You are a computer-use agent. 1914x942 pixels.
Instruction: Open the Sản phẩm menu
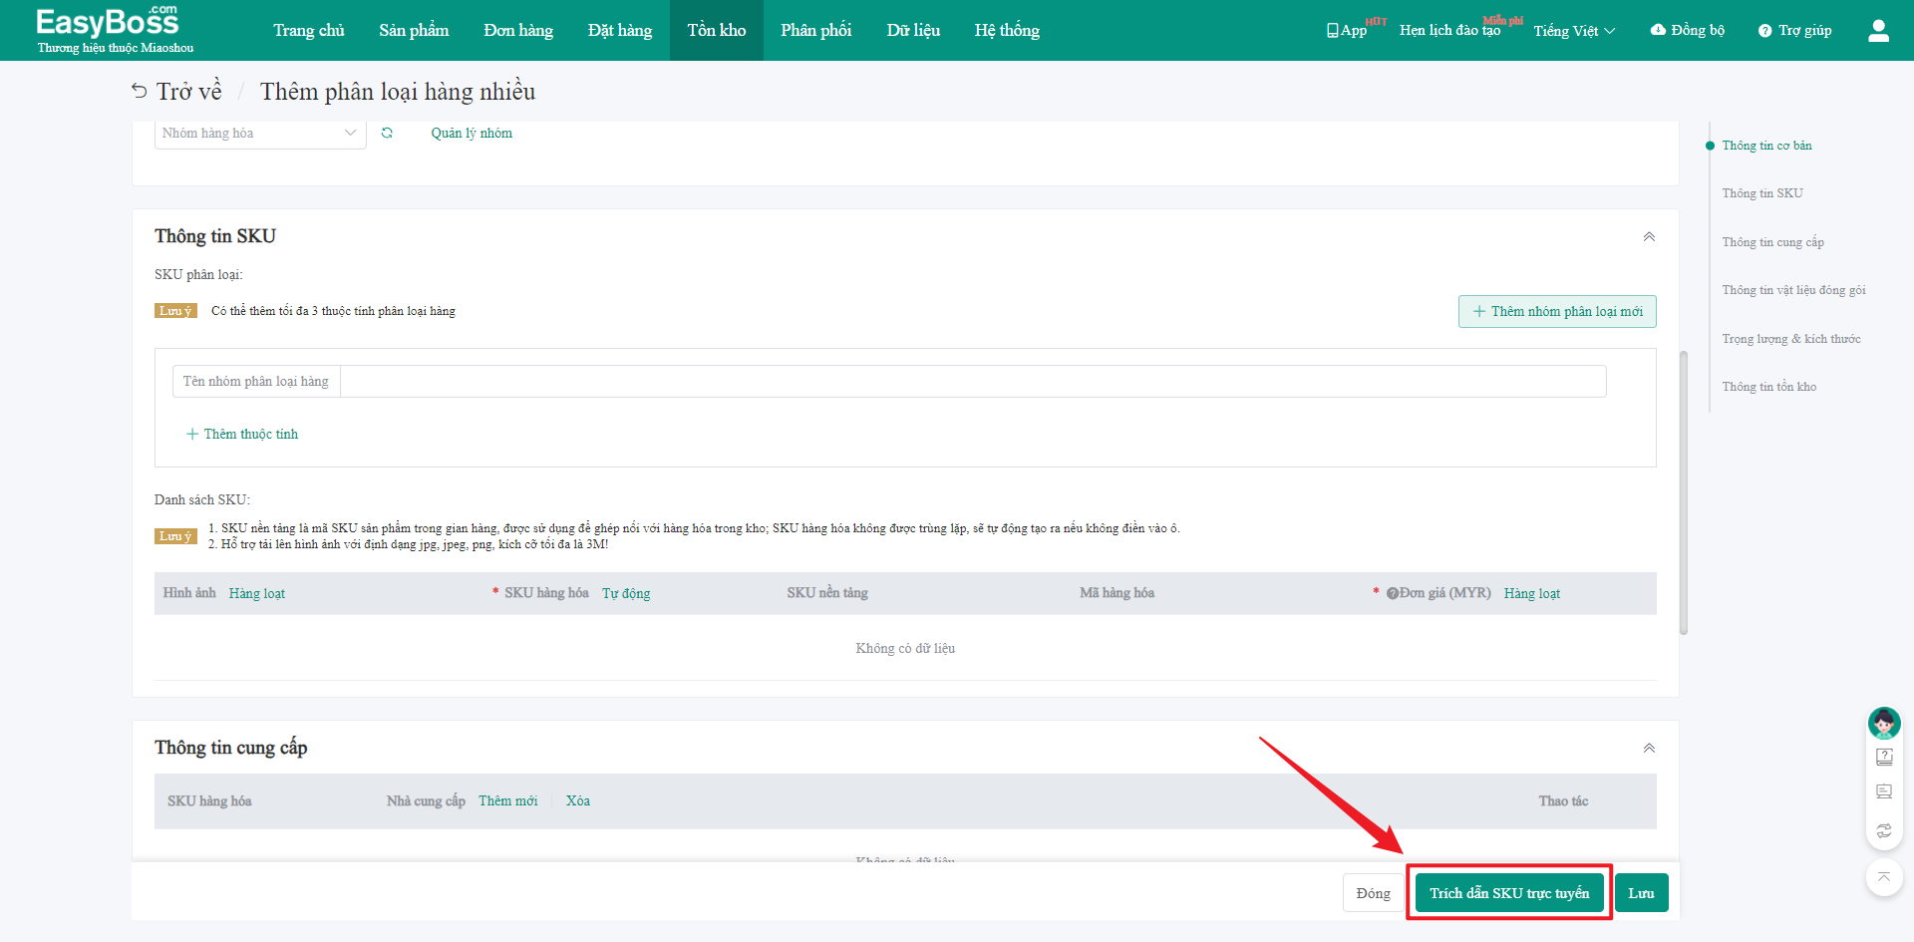click(x=414, y=30)
